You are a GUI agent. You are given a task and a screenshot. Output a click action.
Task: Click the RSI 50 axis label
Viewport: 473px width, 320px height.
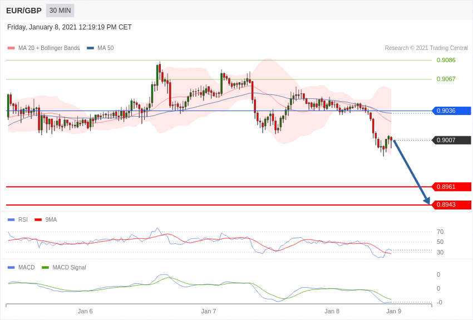click(440, 242)
